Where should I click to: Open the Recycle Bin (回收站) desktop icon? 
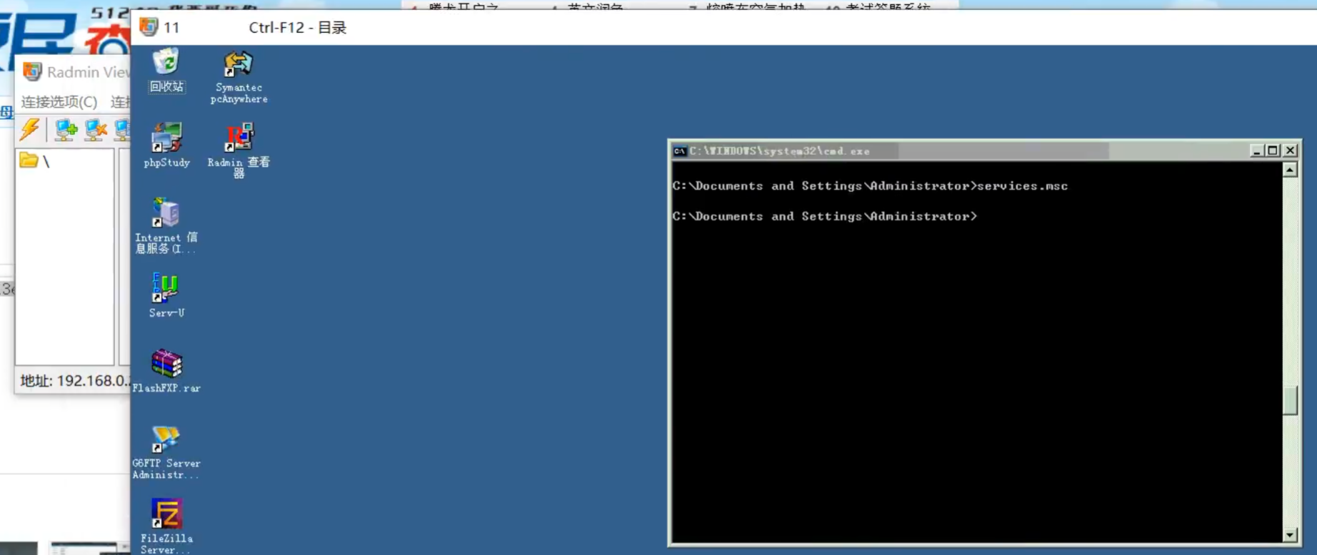[166, 65]
